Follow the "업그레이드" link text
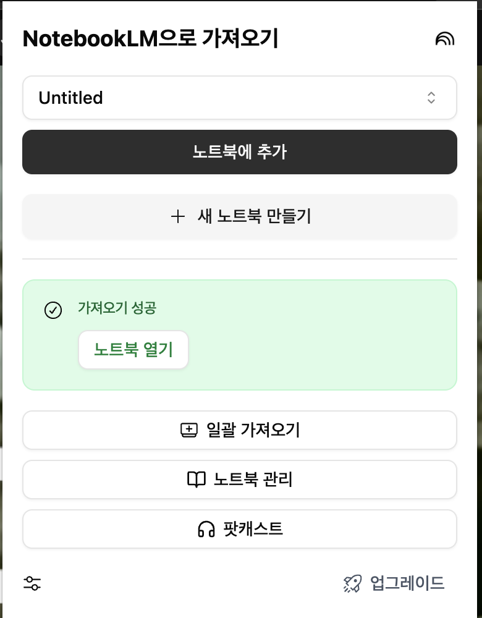This screenshot has height=618, width=482. click(407, 583)
